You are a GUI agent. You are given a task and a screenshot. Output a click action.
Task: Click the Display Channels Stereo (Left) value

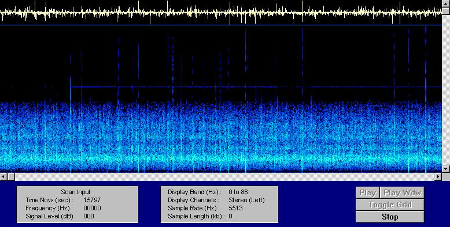[246, 200]
